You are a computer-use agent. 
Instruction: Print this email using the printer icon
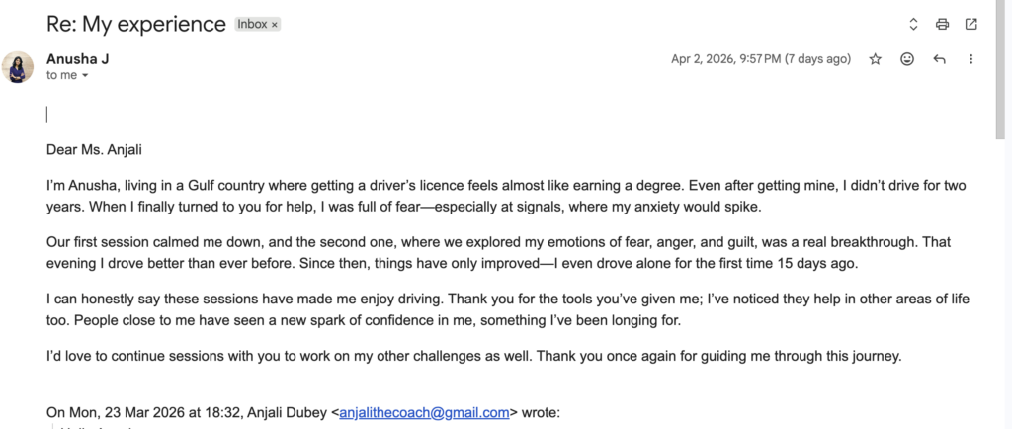(x=942, y=24)
